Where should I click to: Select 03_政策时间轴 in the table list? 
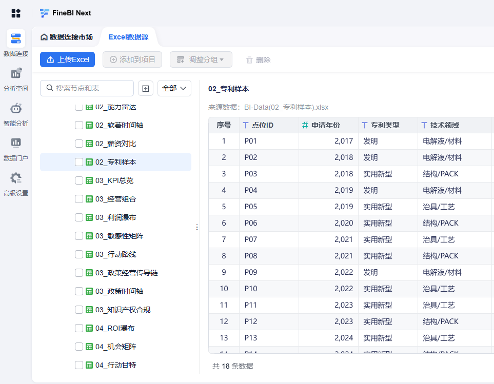[x=115, y=292]
